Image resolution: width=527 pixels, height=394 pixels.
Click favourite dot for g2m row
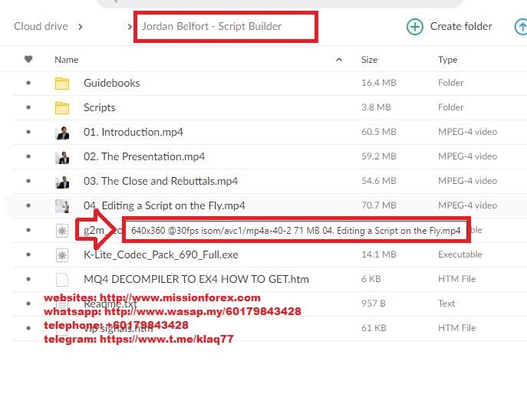[x=28, y=230]
